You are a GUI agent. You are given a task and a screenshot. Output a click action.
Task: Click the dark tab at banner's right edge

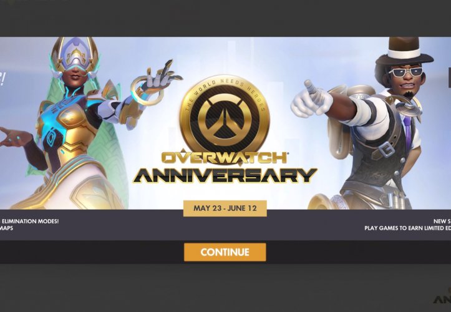450,77
